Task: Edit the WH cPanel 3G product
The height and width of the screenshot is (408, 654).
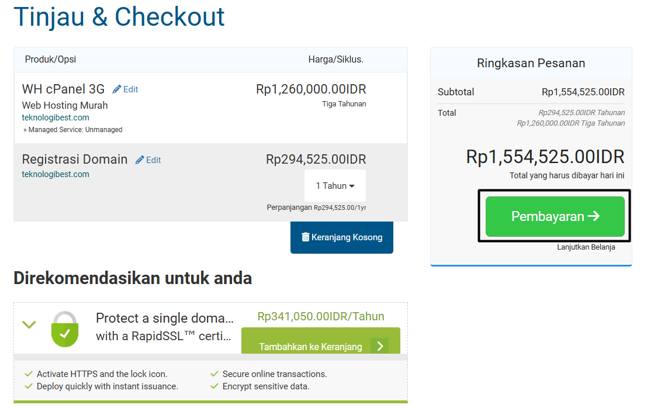Action: pos(125,89)
